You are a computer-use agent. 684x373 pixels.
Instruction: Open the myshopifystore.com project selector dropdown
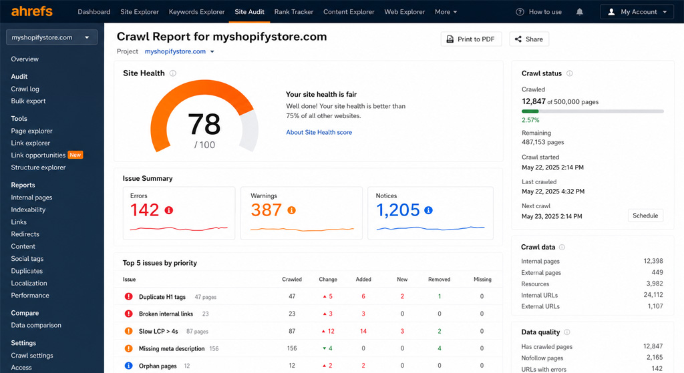pyautogui.click(x=51, y=37)
